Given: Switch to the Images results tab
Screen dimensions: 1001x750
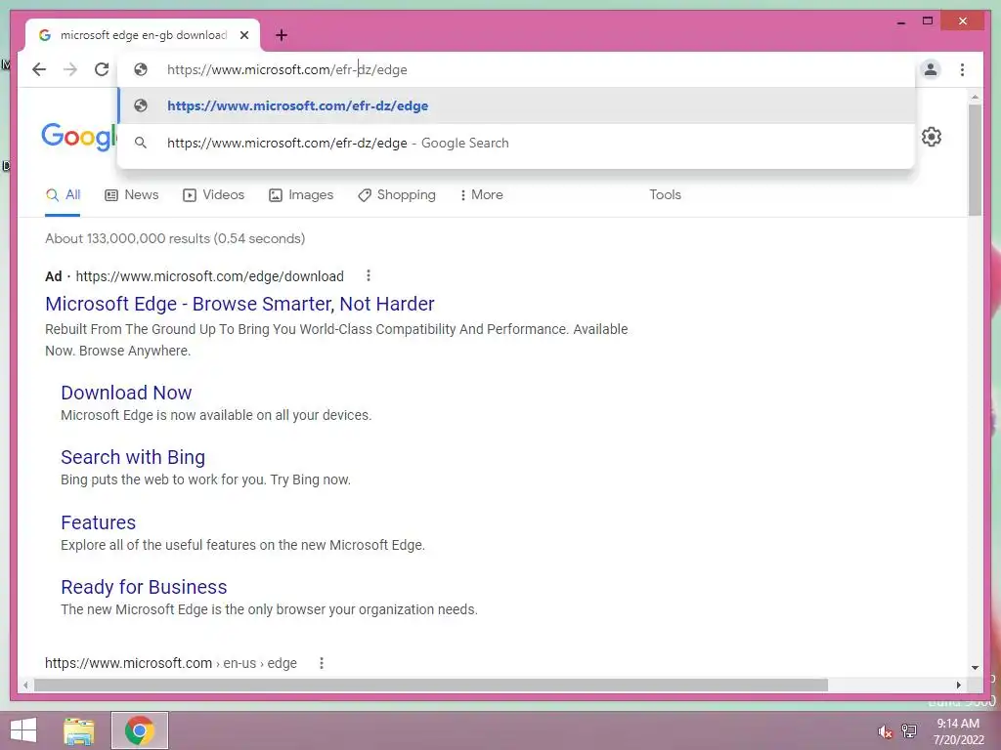Looking at the screenshot, I should click(301, 195).
